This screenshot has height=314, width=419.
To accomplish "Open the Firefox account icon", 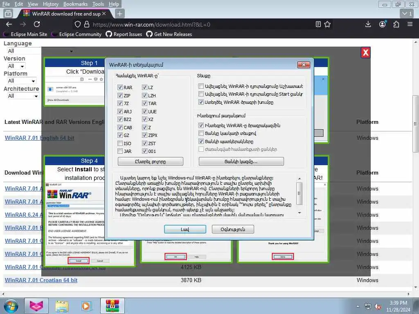I will pos(383,24).
